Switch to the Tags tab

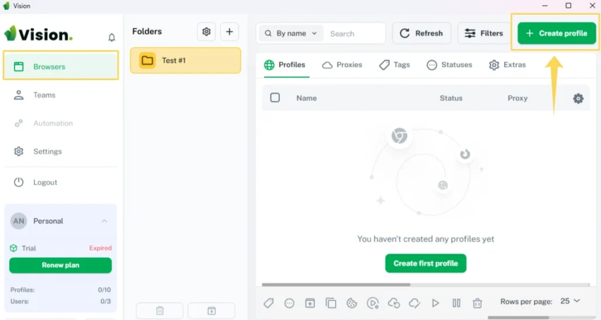[394, 65]
